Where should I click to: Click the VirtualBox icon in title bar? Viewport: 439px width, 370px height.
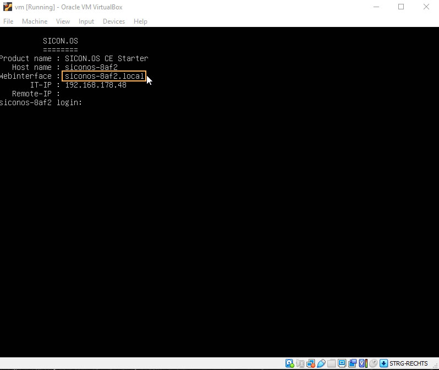point(8,7)
